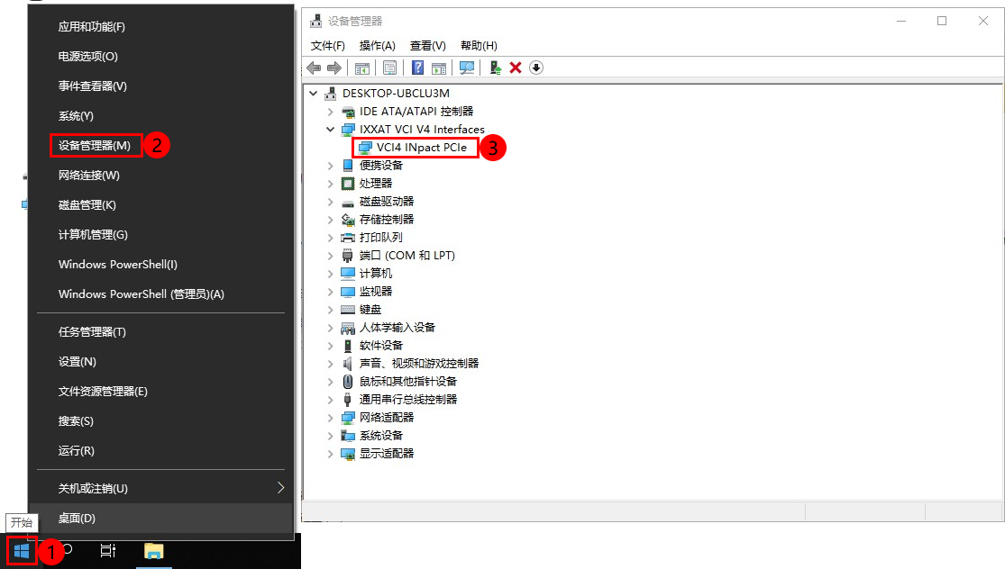This screenshot has width=1005, height=569.
Task: Click the update driver toolbar icon
Action: tap(495, 68)
